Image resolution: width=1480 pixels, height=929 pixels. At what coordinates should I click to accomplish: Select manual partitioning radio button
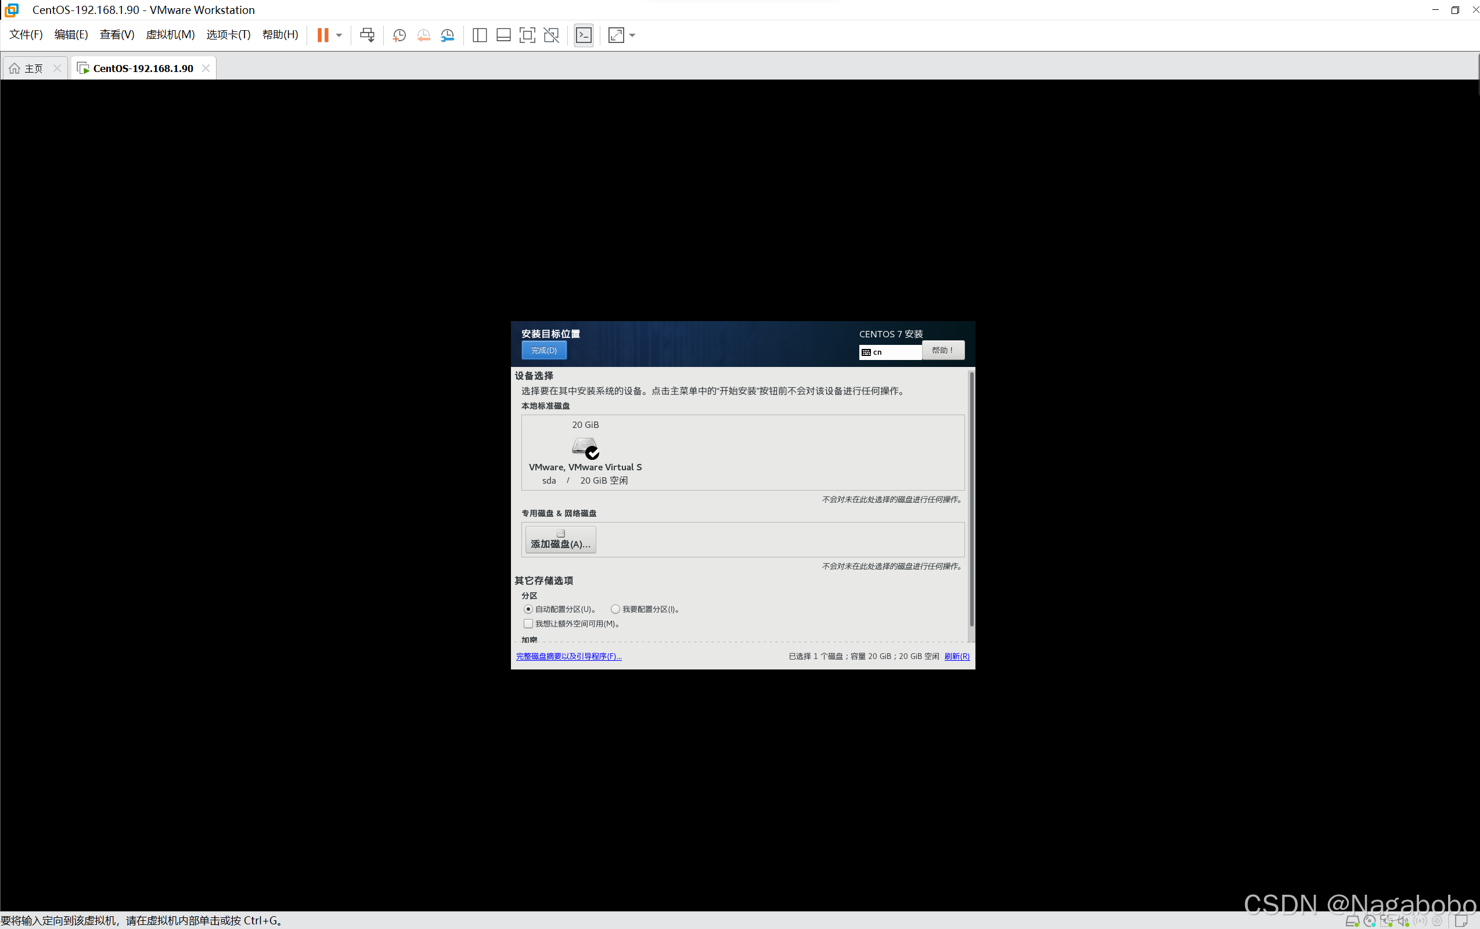pyautogui.click(x=615, y=609)
